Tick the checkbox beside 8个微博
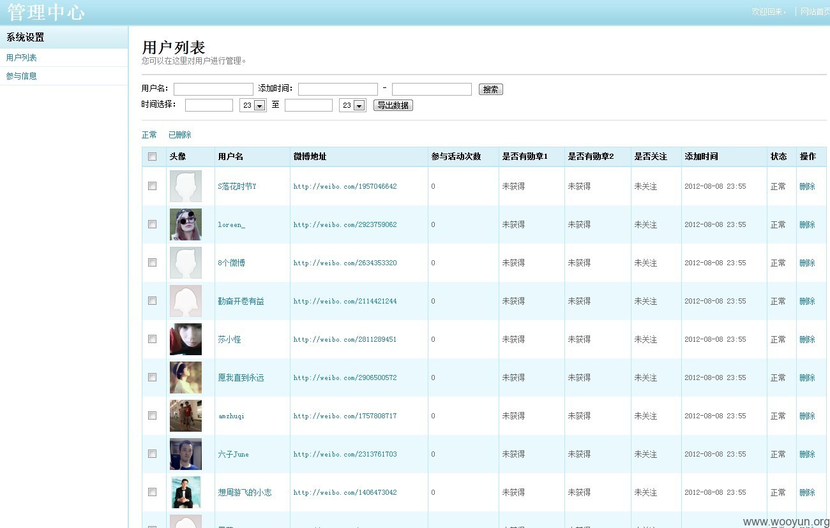The image size is (830, 528). coord(152,262)
